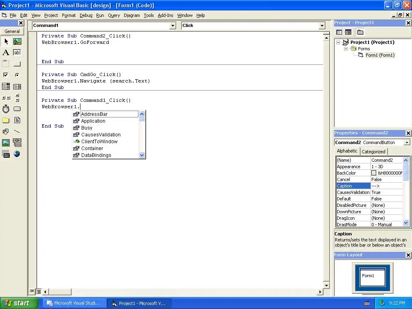Open the File menu
Viewport: 412px width, 309px height.
(x=13, y=16)
